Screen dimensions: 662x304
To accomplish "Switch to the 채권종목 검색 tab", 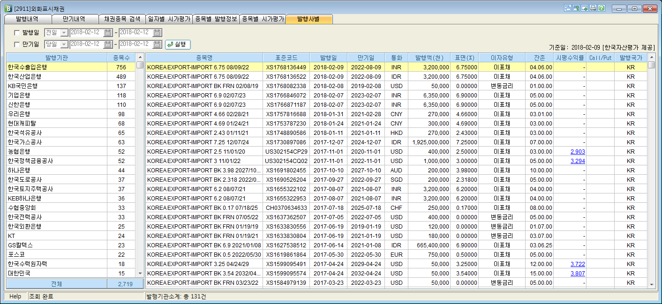I will 122,19.
